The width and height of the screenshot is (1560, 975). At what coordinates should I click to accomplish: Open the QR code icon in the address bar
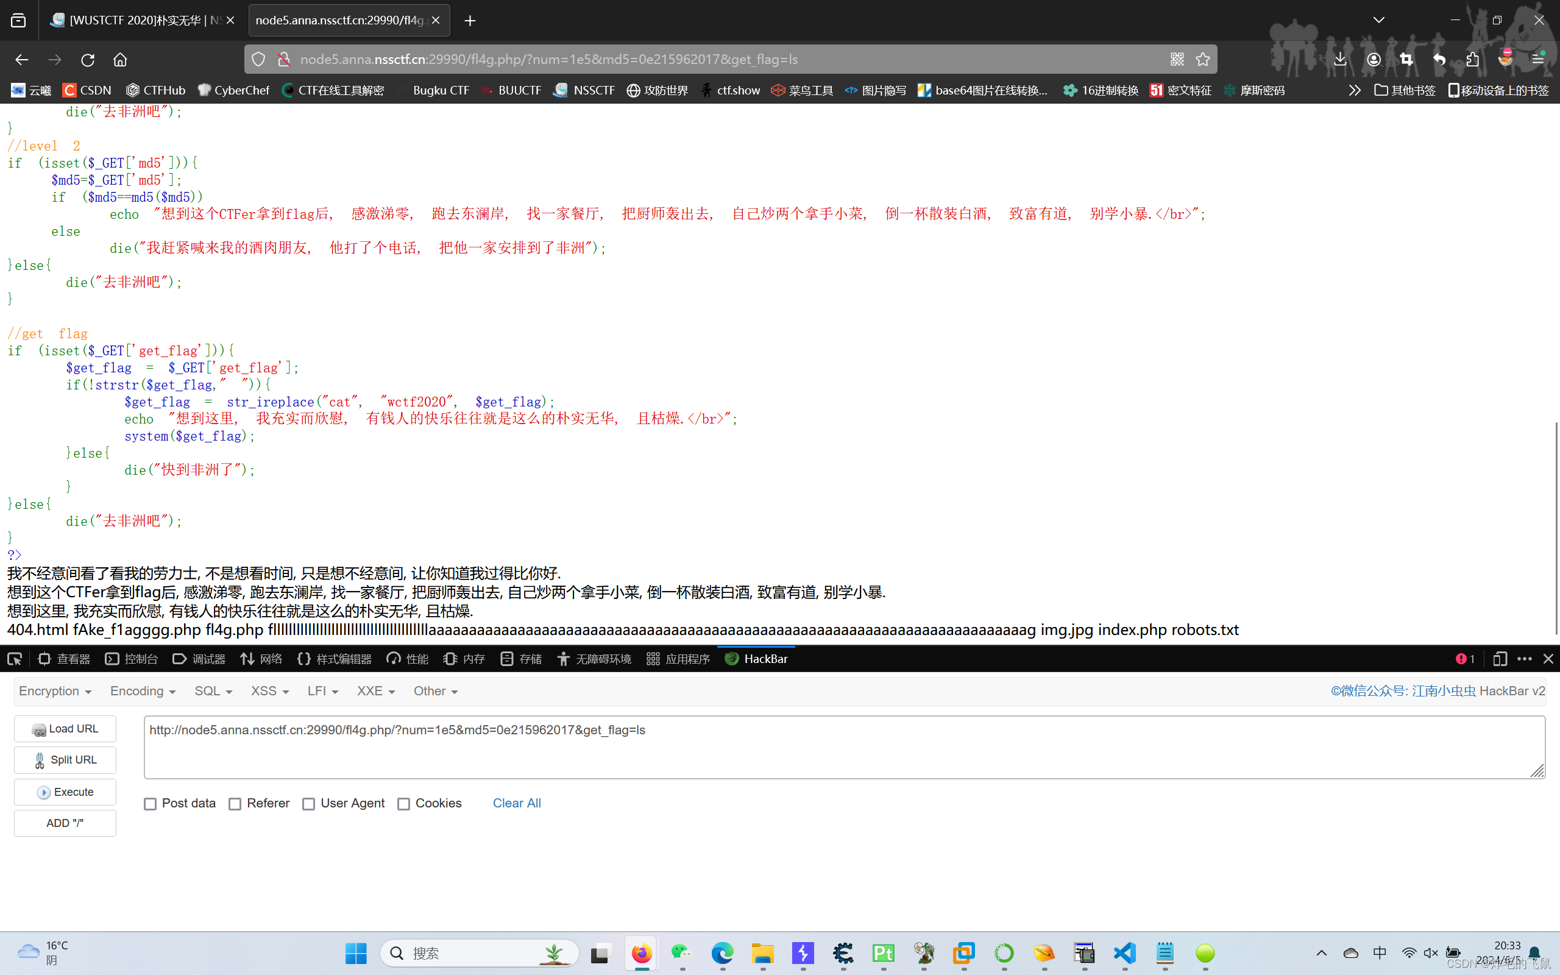coord(1177,59)
